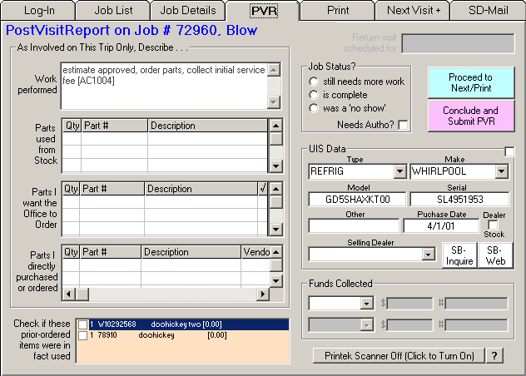This screenshot has width=526, height=376.
Task: Mark job 'is complete'
Action: tap(314, 95)
